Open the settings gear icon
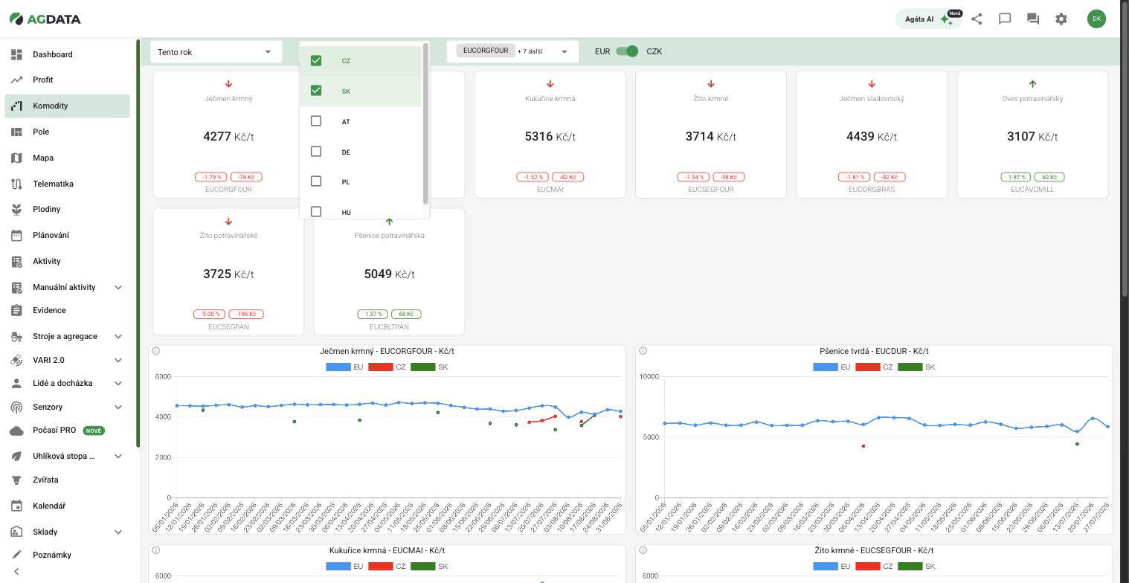1129x583 pixels. point(1061,19)
